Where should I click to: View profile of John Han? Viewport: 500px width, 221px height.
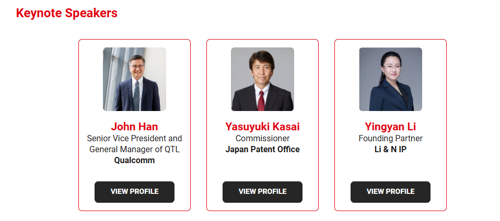click(134, 192)
